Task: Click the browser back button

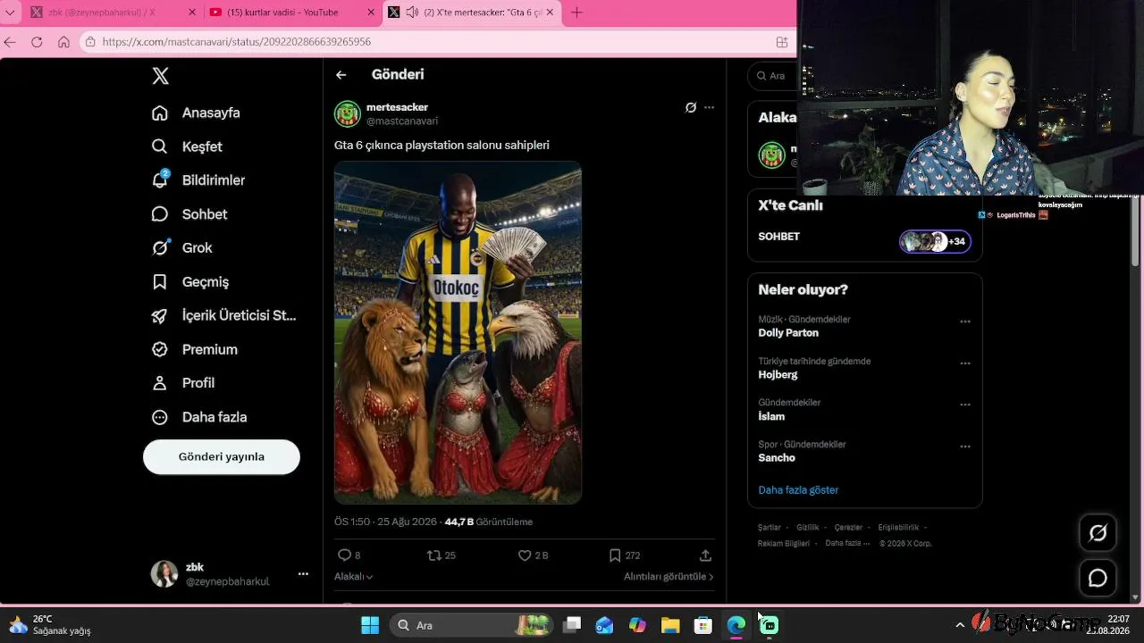Action: pos(10,42)
